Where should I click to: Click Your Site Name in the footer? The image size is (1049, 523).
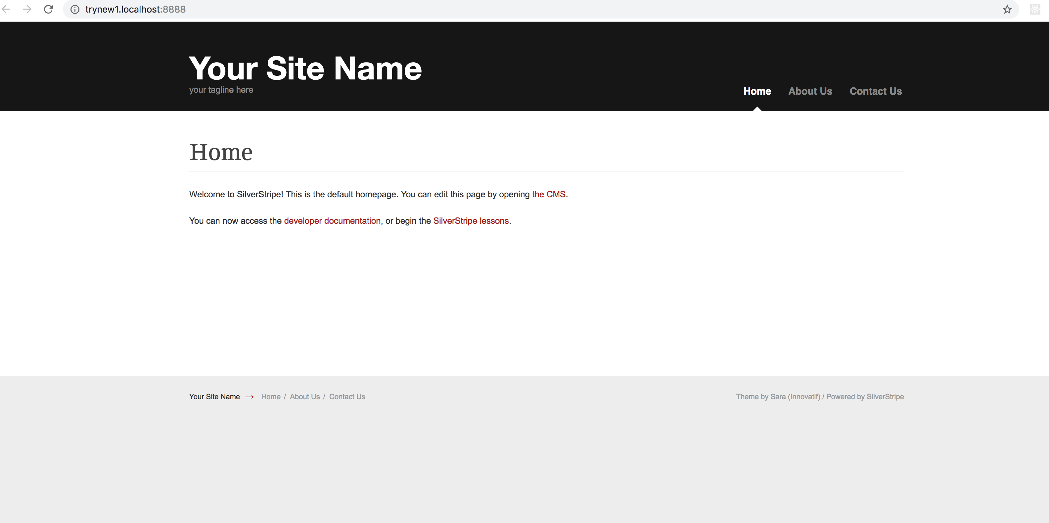coord(214,397)
